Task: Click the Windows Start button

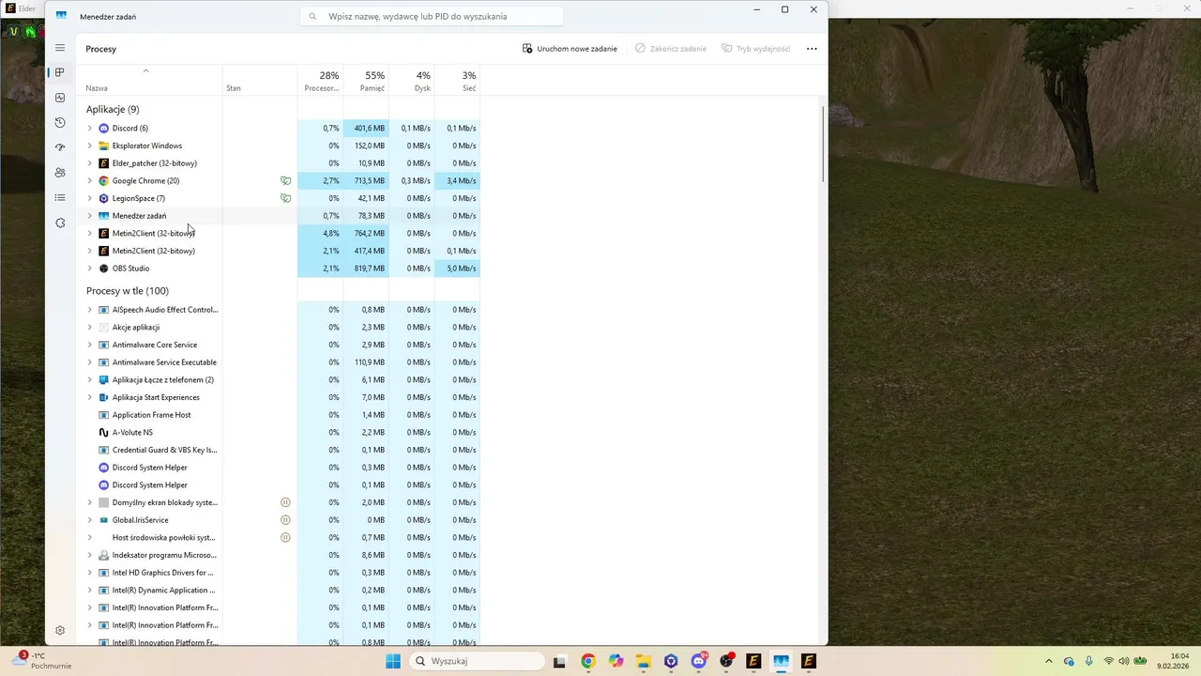Action: coord(393,661)
